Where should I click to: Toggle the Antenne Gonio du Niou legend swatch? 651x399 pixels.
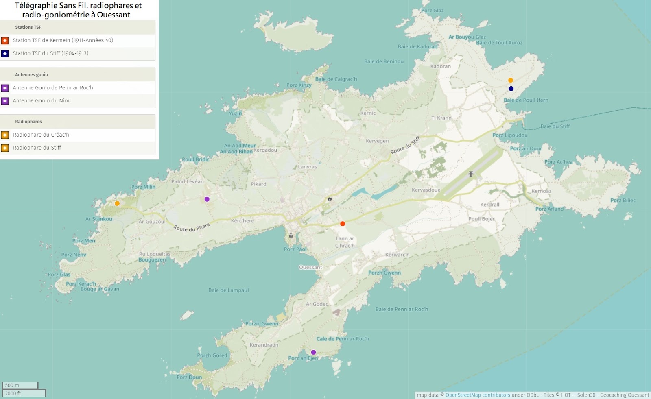click(x=5, y=101)
